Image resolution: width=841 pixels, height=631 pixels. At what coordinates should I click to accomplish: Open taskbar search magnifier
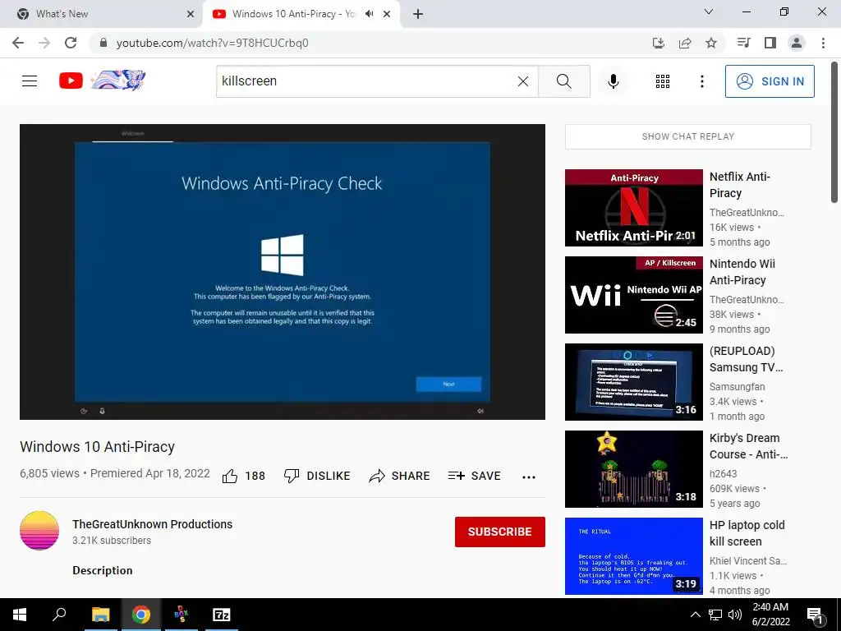pyautogui.click(x=59, y=615)
